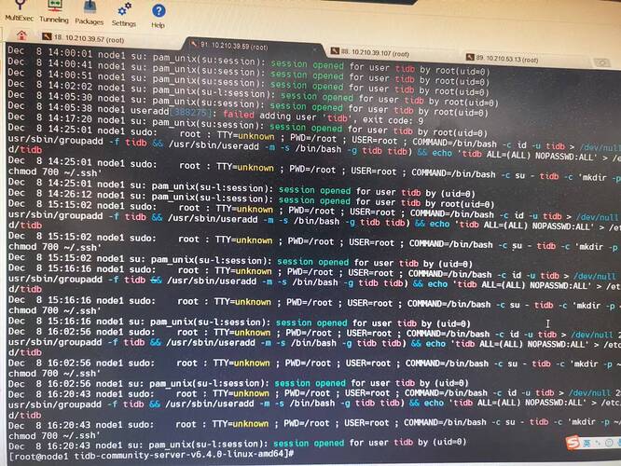Image resolution: width=621 pixels, height=466 pixels.
Task: Click the 'Dec 8 14:00:01 node1 su' log line
Action: click(249, 62)
